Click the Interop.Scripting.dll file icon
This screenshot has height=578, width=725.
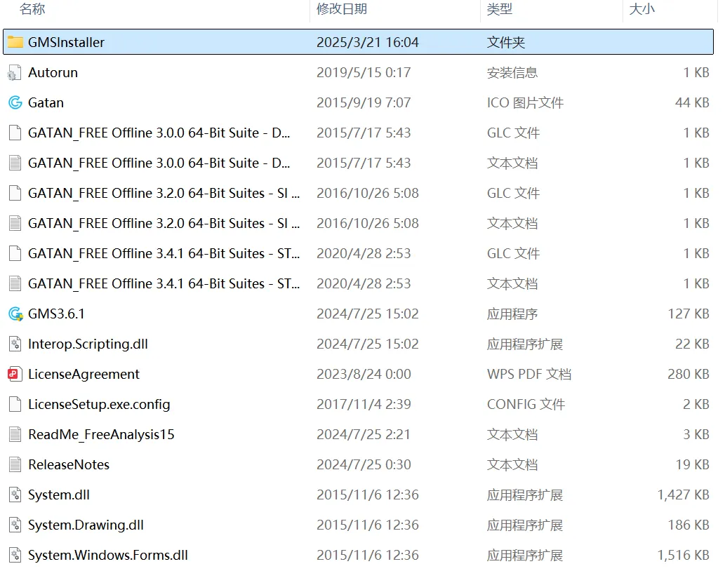click(15, 344)
